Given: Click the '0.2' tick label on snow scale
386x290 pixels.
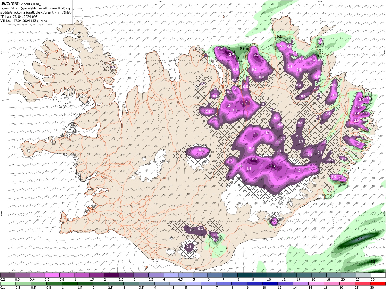Looking at the screenshot, I should (x=2, y=279).
